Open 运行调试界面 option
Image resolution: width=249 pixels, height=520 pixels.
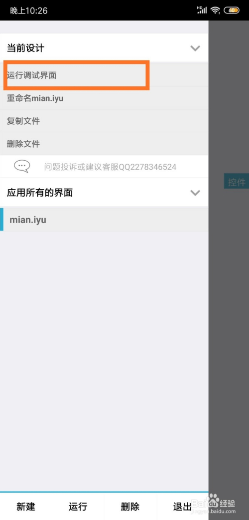pyautogui.click(x=104, y=75)
